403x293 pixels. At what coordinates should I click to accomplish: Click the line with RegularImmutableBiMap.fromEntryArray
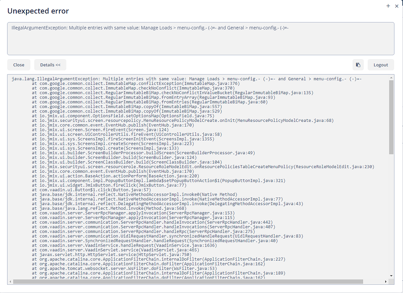153,97
